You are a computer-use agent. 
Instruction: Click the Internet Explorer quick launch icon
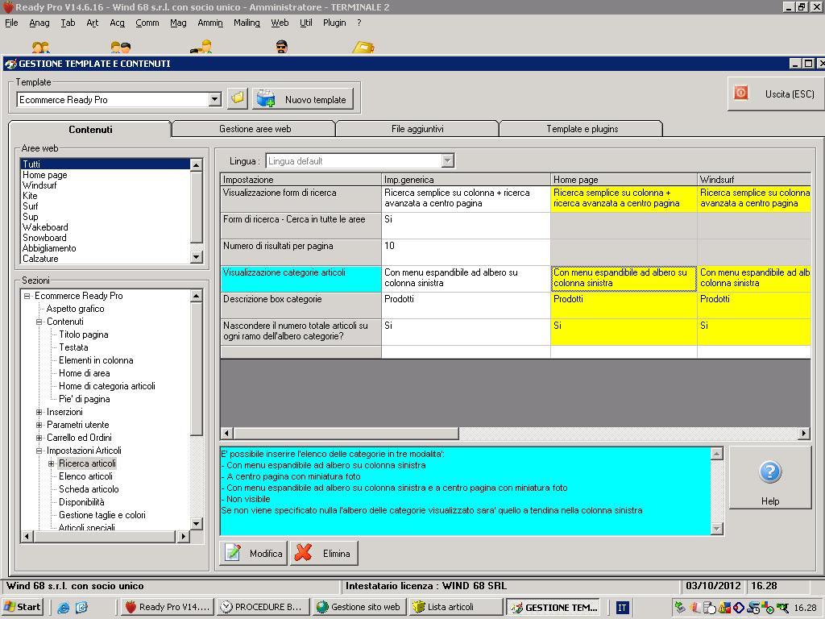point(64,607)
